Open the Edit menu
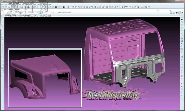The image size is (185, 111). click(x=6, y=4)
